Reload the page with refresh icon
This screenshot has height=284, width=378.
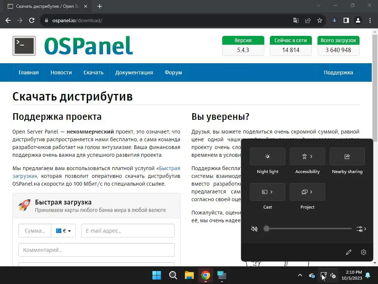tap(32, 21)
